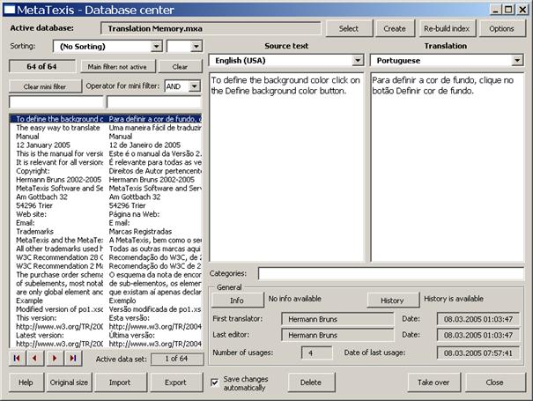Click inside the translation text box
Viewport: 533px width, 401px height.
pyautogui.click(x=447, y=167)
